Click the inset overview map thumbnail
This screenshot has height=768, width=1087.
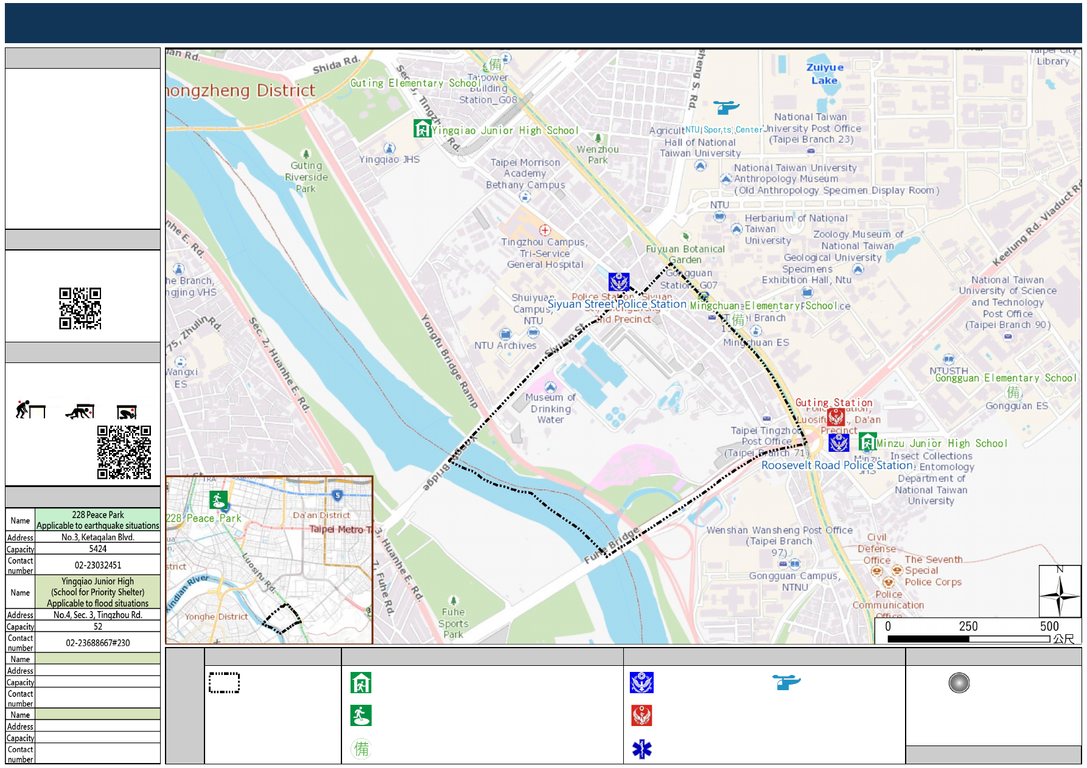tap(269, 559)
